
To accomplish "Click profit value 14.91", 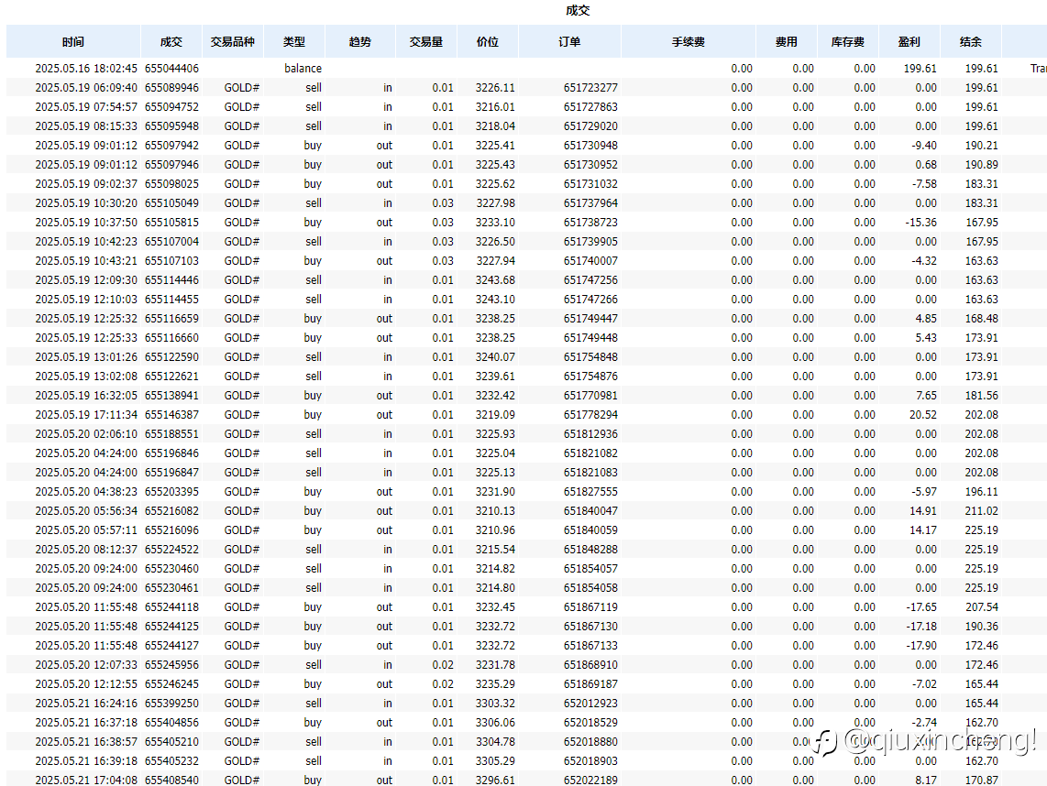I will pyautogui.click(x=923, y=511).
